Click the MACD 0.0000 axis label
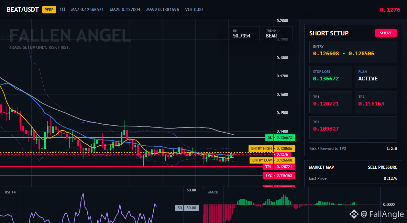This screenshot has width=407, height=223. pos(389,204)
